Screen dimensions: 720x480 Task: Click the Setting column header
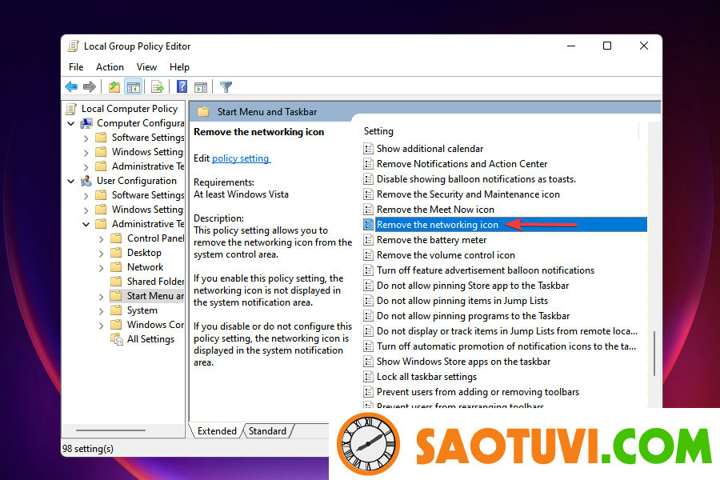tap(378, 131)
